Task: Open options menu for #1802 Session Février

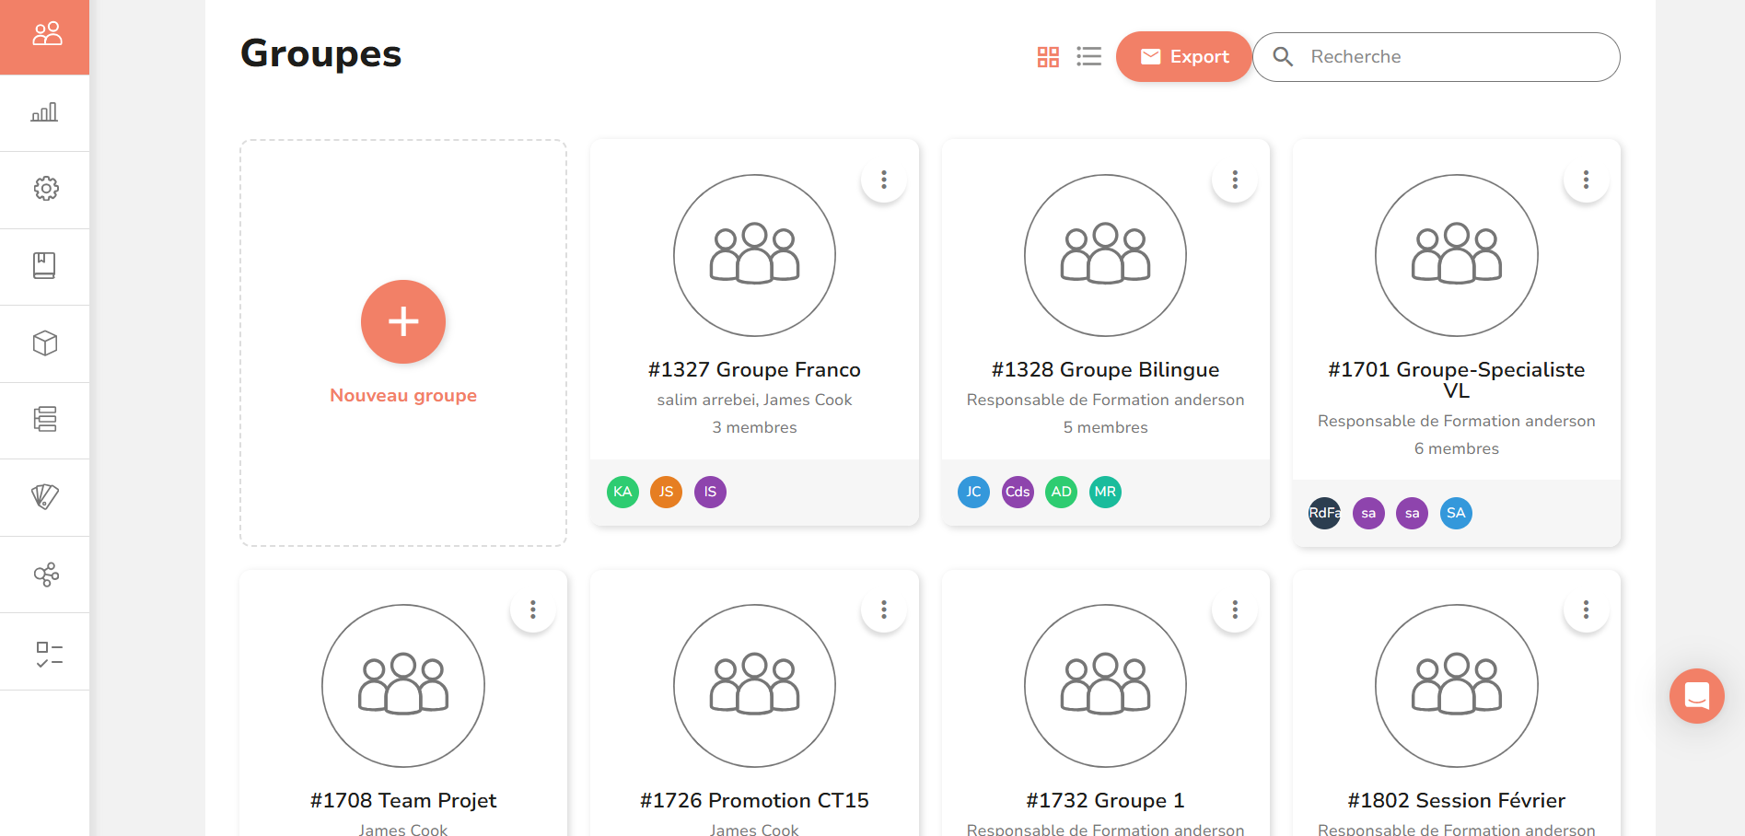Action: (x=1585, y=609)
